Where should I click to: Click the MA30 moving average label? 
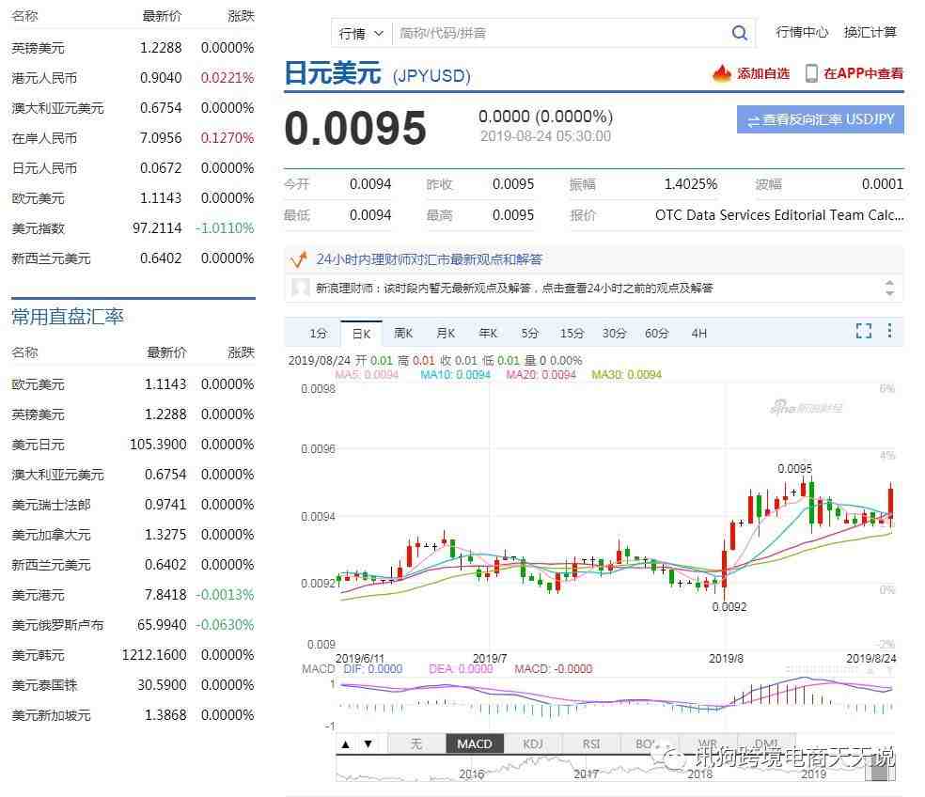626,375
